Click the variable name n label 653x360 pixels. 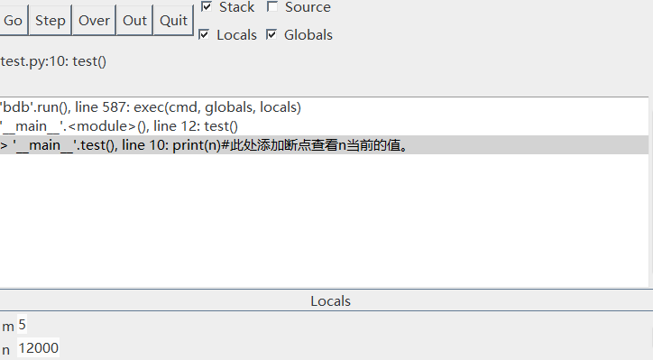coord(5,349)
